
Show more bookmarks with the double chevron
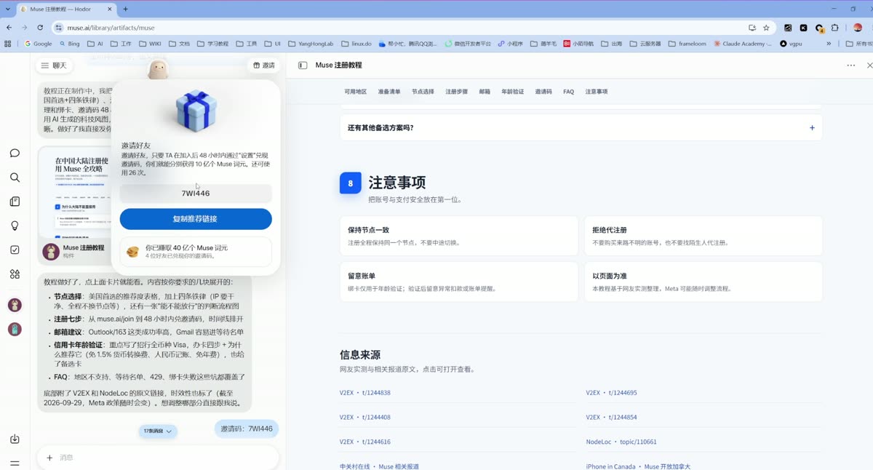coord(829,44)
